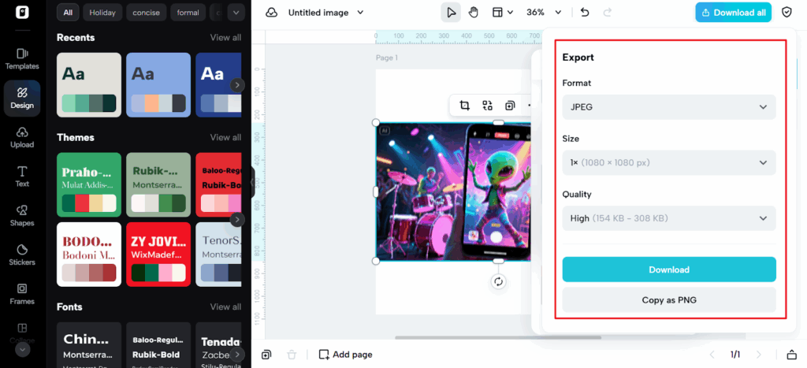This screenshot has width=807, height=368.
Task: Open the 36% zoom level dropdown
Action: (545, 13)
